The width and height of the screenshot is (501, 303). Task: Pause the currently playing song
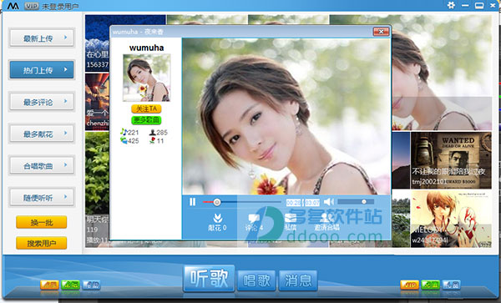click(192, 202)
